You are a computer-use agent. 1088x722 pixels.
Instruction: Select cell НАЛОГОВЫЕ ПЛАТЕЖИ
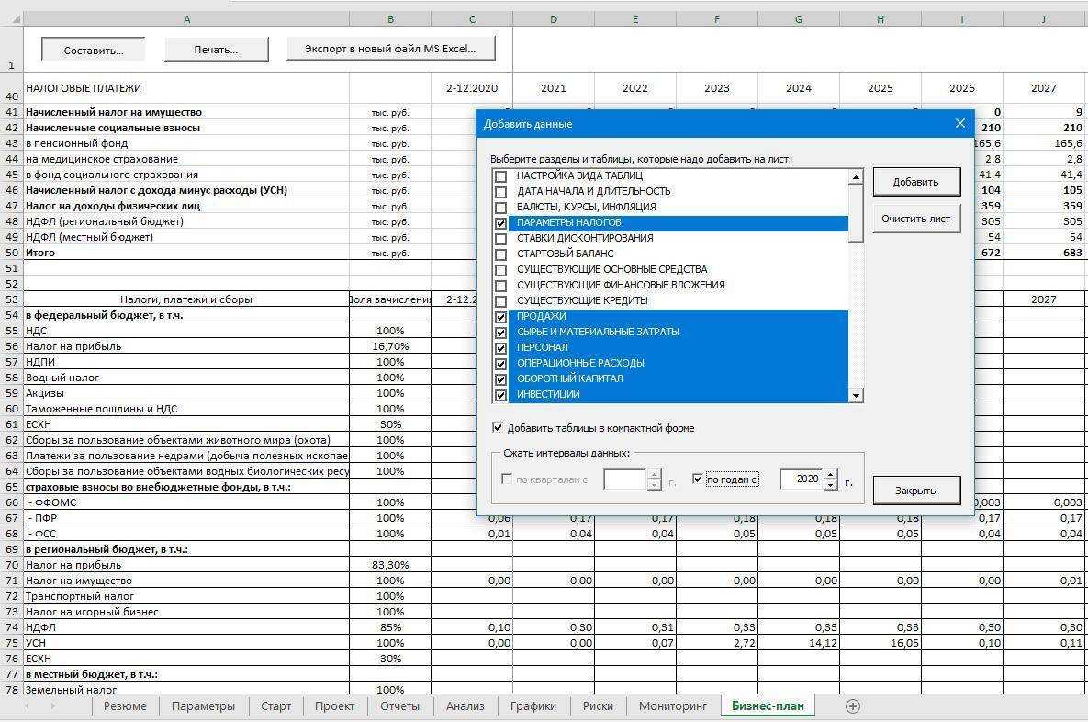(x=186, y=88)
